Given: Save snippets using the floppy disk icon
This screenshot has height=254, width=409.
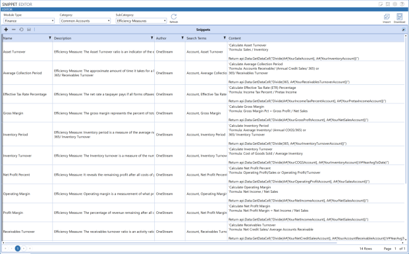Looking at the screenshot, I should [x=29, y=30].
